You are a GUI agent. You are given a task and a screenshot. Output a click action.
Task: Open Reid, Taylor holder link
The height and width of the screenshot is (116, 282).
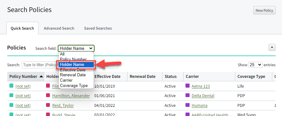[x=63, y=105]
